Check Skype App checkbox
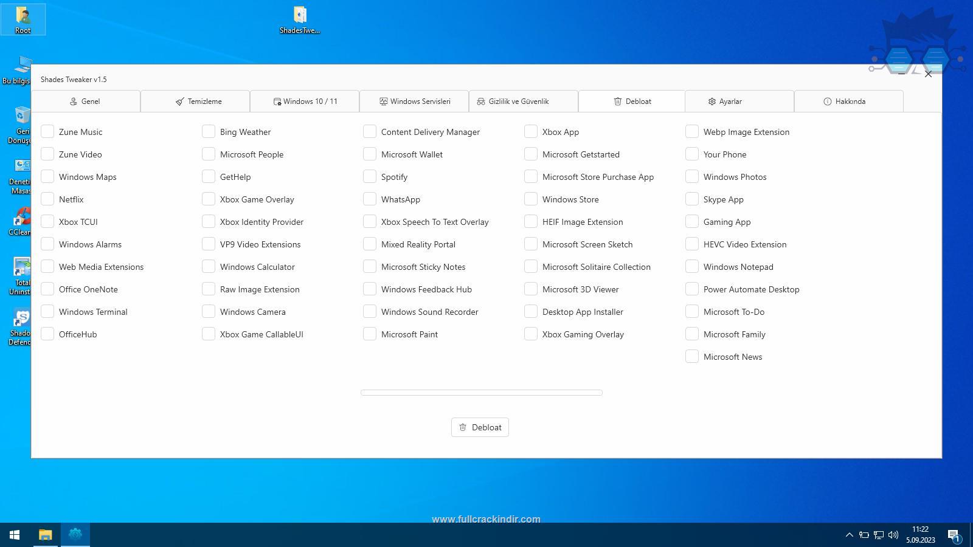Viewport: 973px width, 547px height. point(692,199)
